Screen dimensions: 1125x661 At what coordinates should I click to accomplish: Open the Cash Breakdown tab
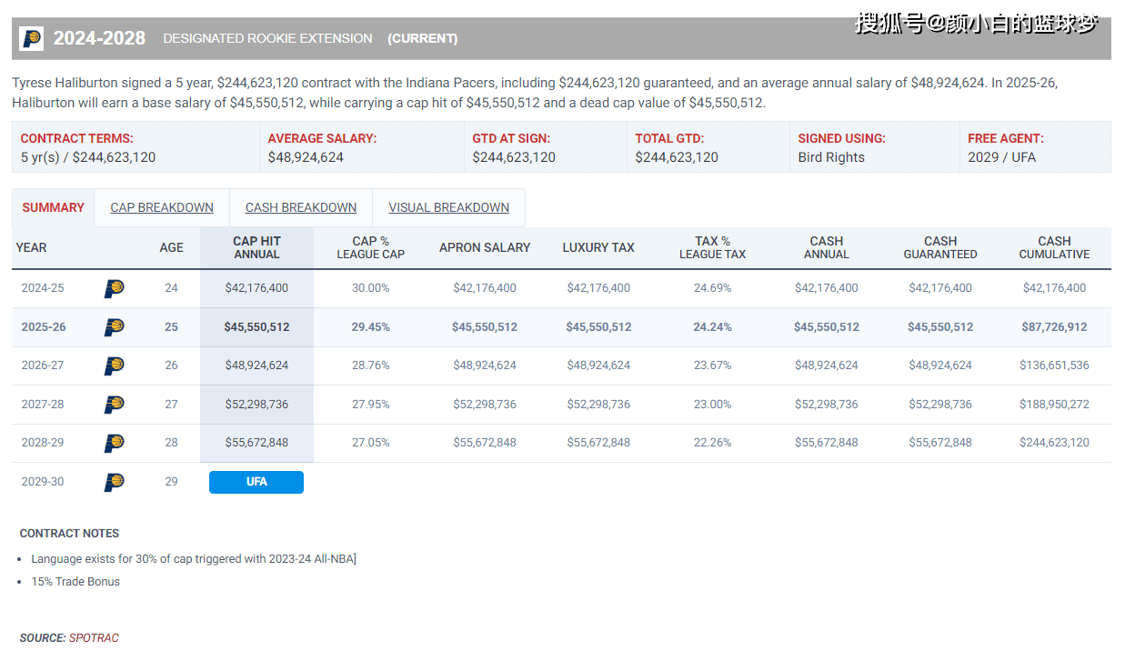point(301,207)
